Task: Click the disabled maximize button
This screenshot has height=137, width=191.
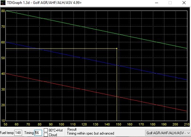Action: pos(170,3)
